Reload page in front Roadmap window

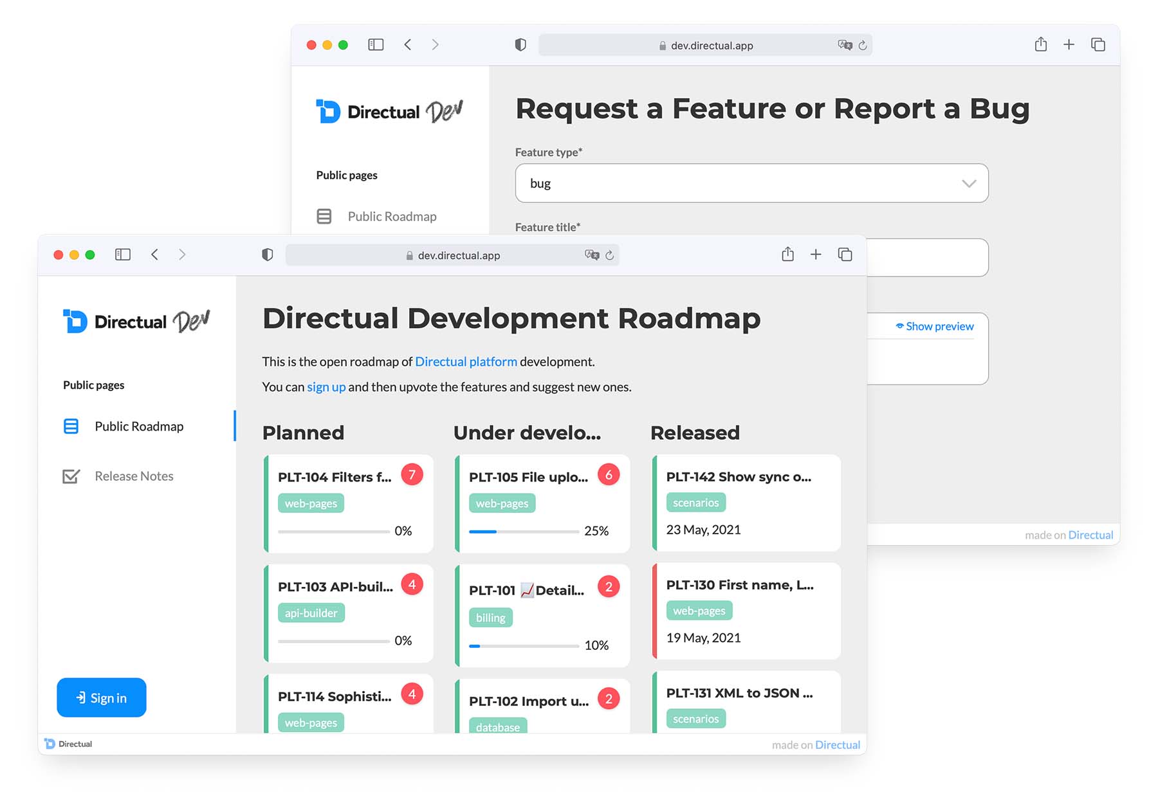tap(610, 255)
